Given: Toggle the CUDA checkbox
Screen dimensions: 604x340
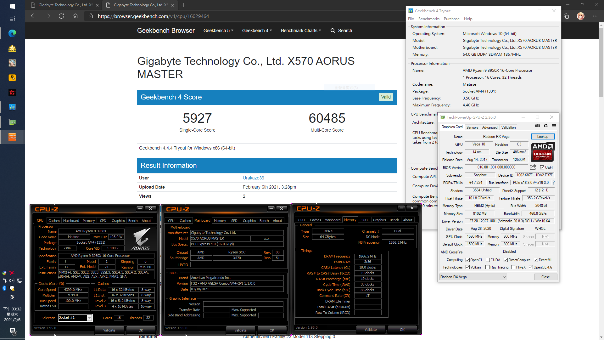Looking at the screenshot, I should (x=488, y=260).
